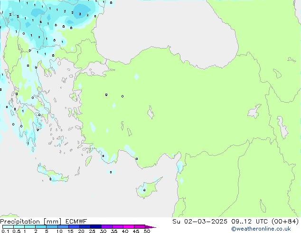Pick the legend swatch between 0.1 and 0.5

click(x=8, y=227)
